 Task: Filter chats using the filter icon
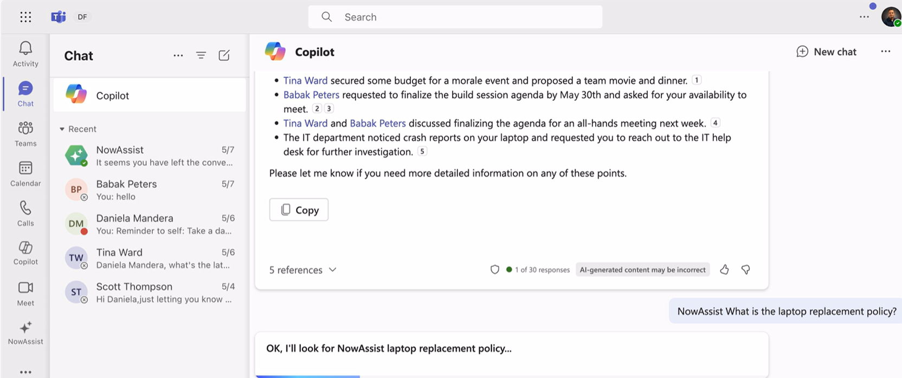point(201,55)
